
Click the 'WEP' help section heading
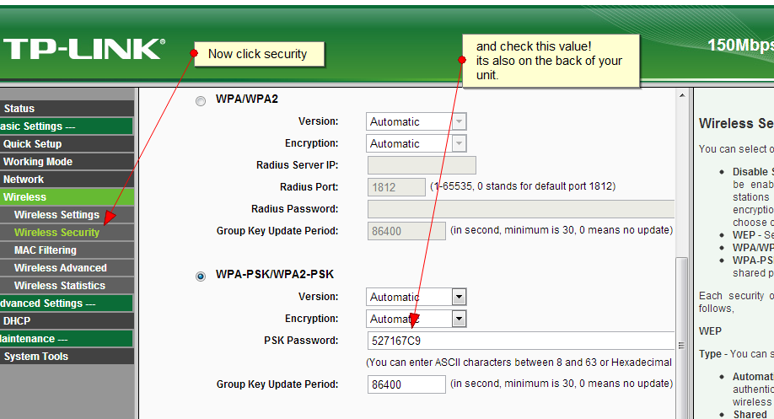click(x=710, y=331)
